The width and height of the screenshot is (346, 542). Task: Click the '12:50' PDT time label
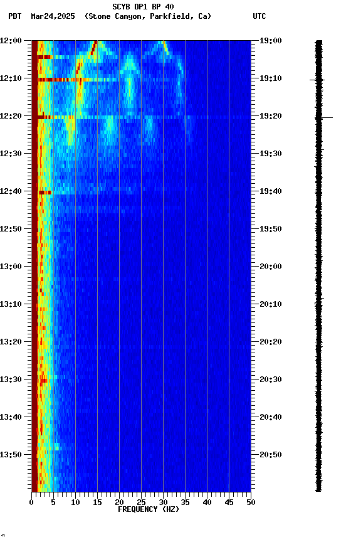(x=11, y=229)
